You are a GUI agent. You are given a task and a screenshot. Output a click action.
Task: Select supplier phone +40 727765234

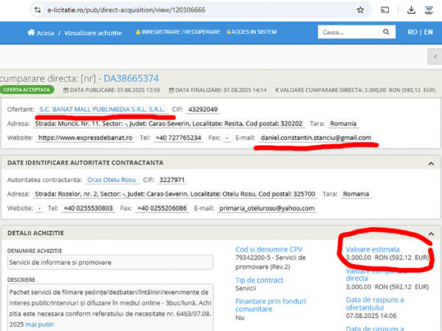(x=178, y=138)
